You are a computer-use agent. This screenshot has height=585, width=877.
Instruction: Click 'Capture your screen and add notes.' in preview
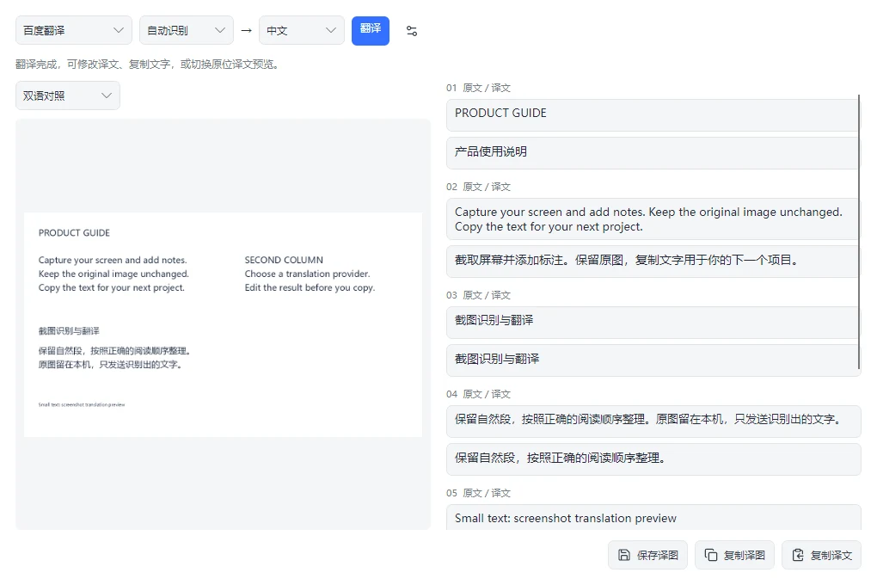point(113,260)
